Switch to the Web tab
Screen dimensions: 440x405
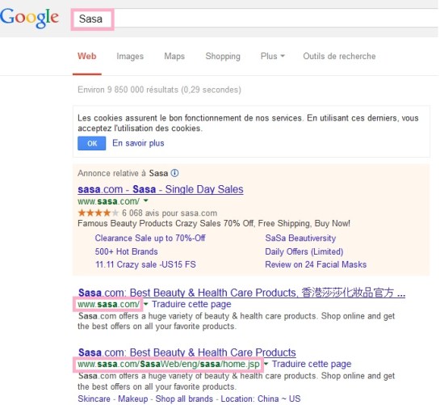pos(87,57)
